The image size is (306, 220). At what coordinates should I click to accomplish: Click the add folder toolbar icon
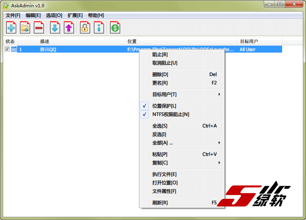coord(25,27)
